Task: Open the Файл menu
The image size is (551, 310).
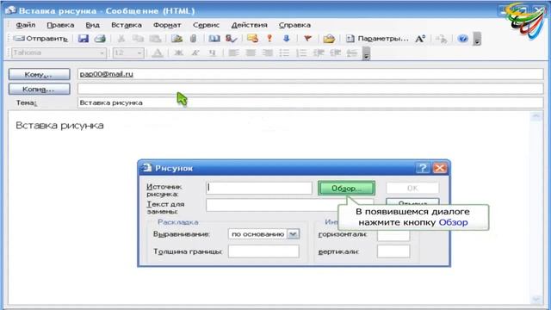Action: click(x=26, y=25)
